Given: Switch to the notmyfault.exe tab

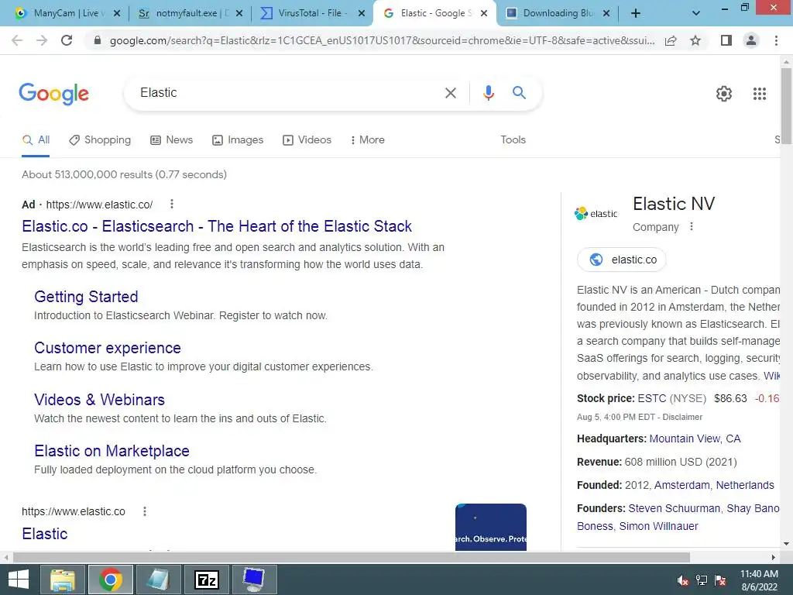Looking at the screenshot, I should pos(188,13).
